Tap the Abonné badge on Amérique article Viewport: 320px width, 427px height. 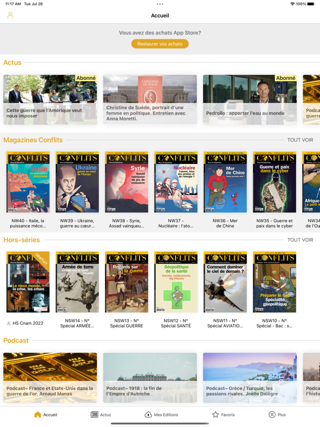point(86,78)
